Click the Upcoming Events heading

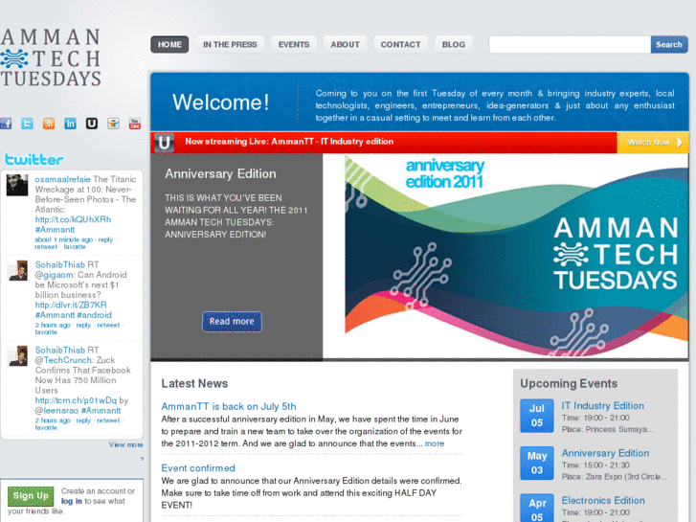[x=569, y=383]
